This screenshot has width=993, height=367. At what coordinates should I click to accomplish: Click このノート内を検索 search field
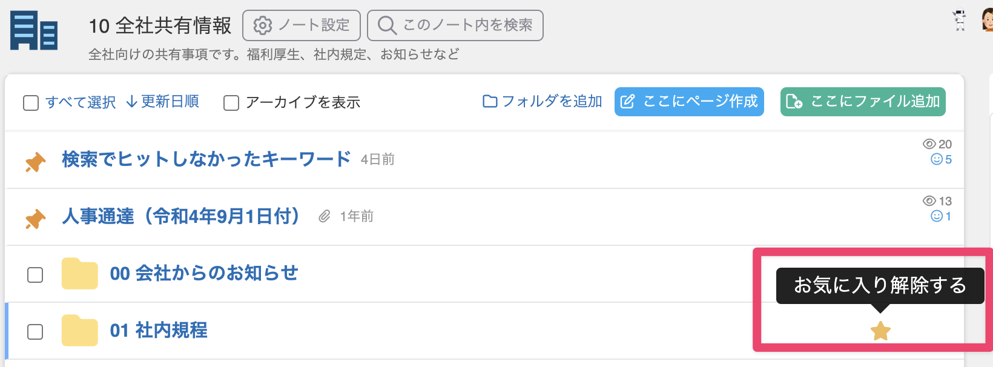[x=455, y=25]
